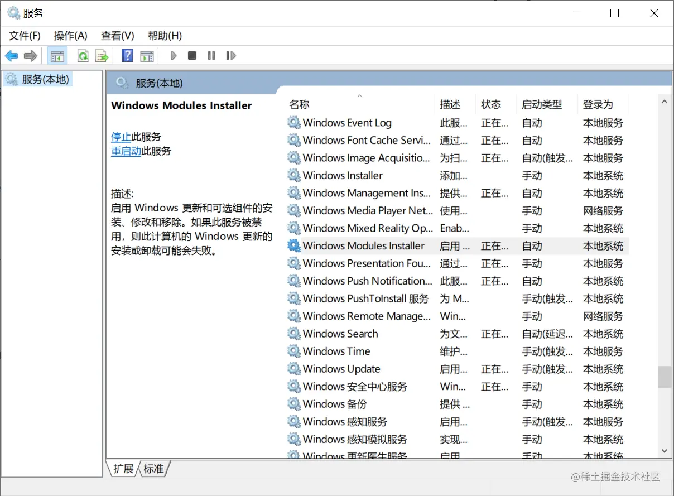Click the scrollbar up arrow in services list
The width and height of the screenshot is (674, 496).
pyautogui.click(x=664, y=102)
